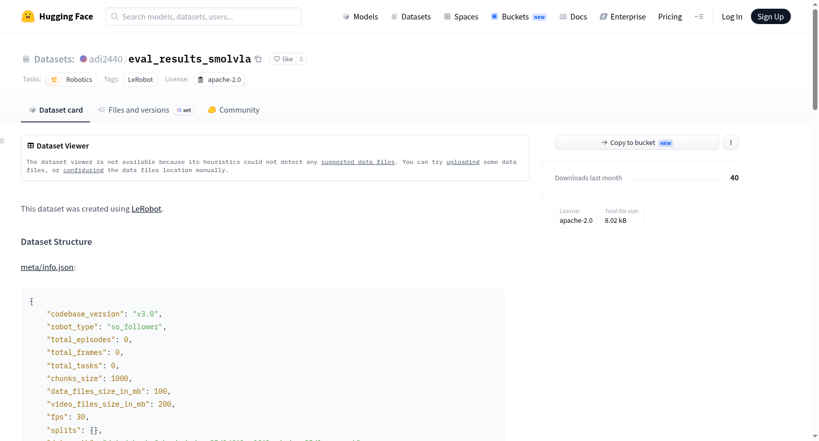Open the LeRobot link in description
819x441 pixels.
tap(146, 208)
